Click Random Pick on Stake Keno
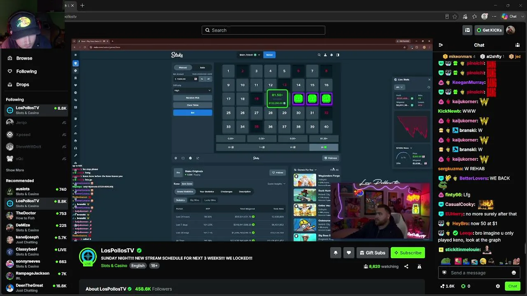Viewport: 527px width, 296px height. 192,98
